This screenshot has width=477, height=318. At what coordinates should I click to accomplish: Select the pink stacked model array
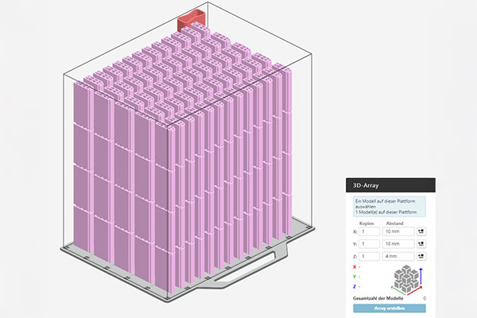point(175,159)
